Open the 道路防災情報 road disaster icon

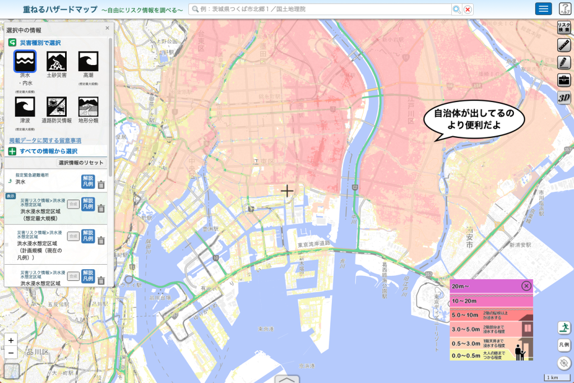click(57, 107)
